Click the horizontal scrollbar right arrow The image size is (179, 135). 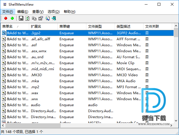[x=171, y=125]
